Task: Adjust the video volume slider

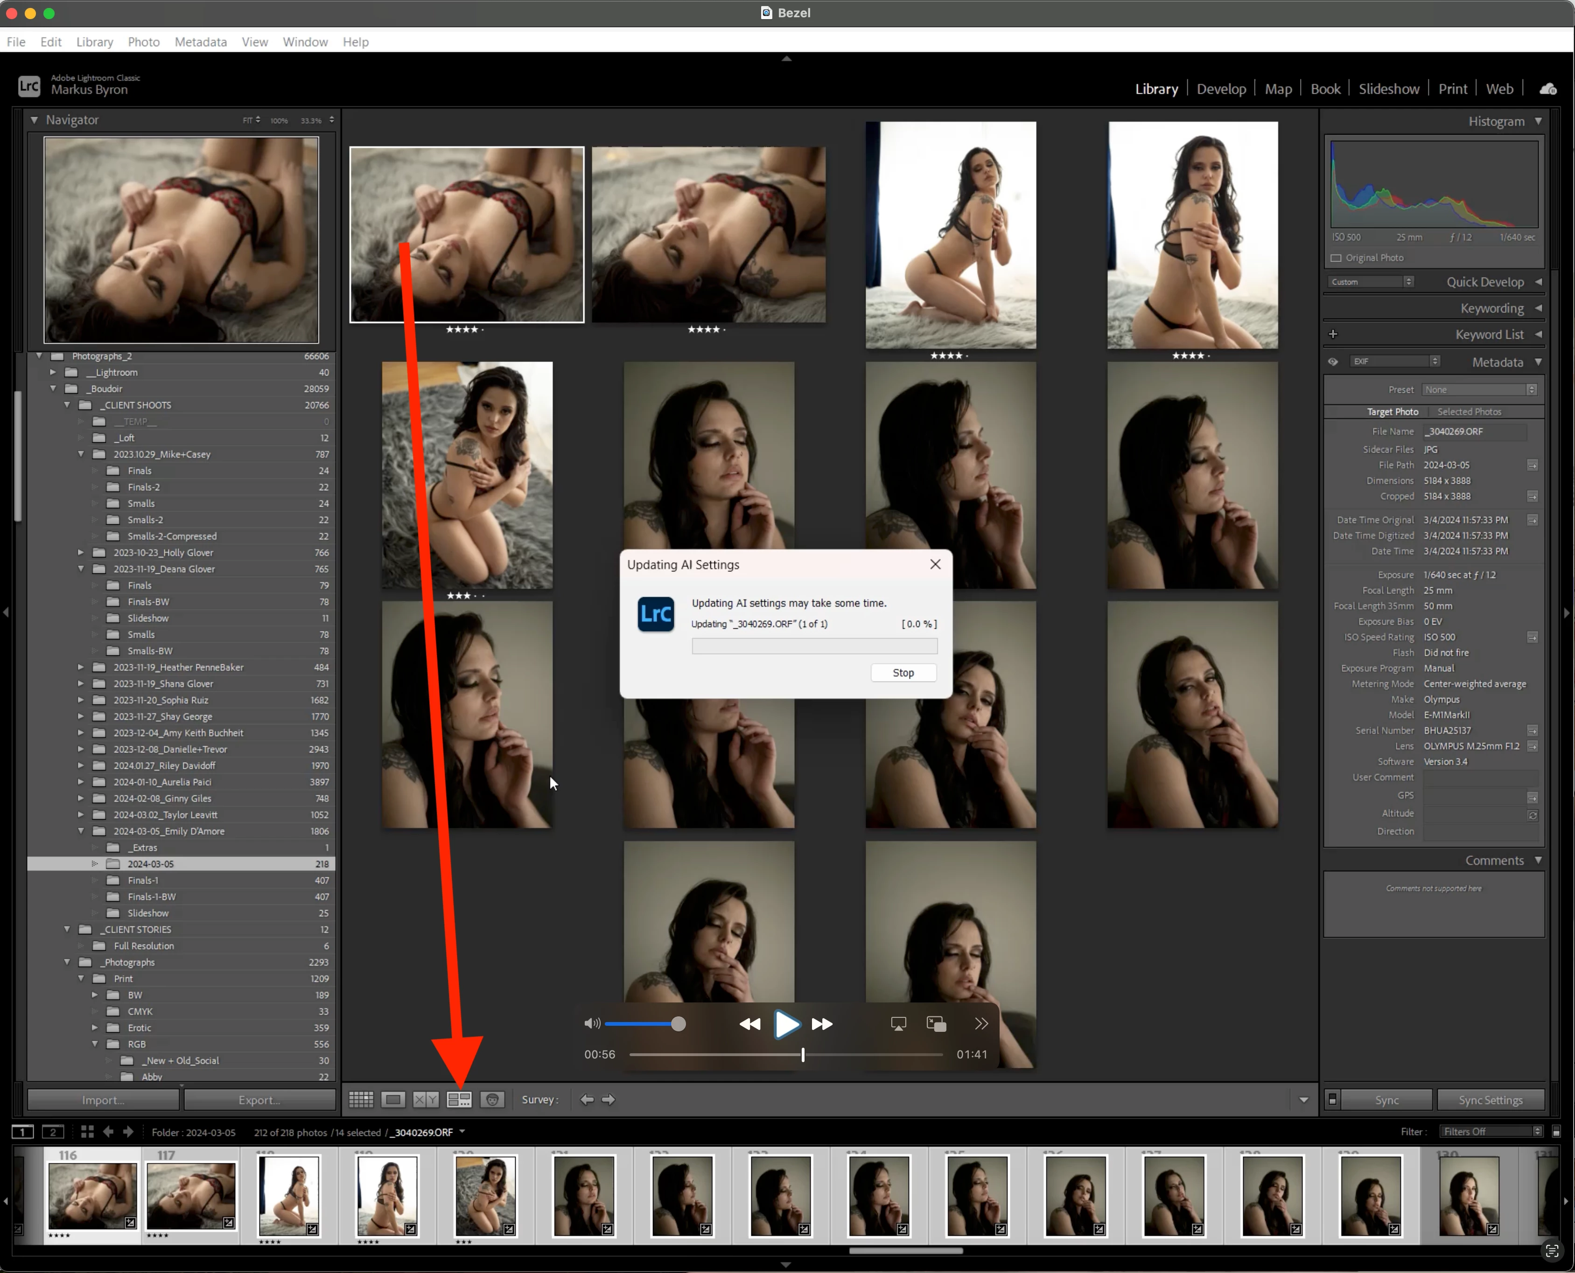Action: [679, 1024]
